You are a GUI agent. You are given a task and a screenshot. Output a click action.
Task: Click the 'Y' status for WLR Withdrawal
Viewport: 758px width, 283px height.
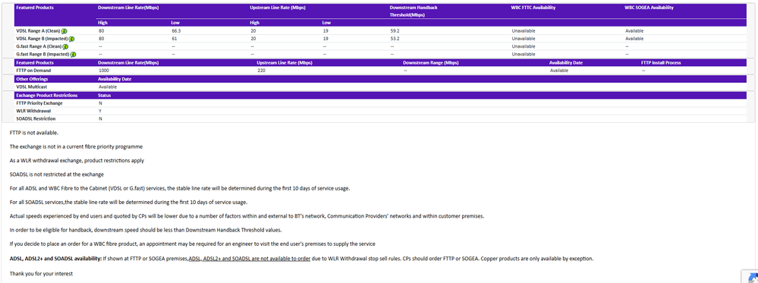[x=99, y=111]
